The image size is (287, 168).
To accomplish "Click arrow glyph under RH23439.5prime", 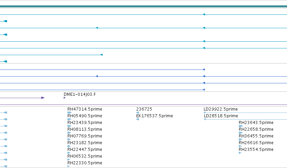I will coord(69,126).
